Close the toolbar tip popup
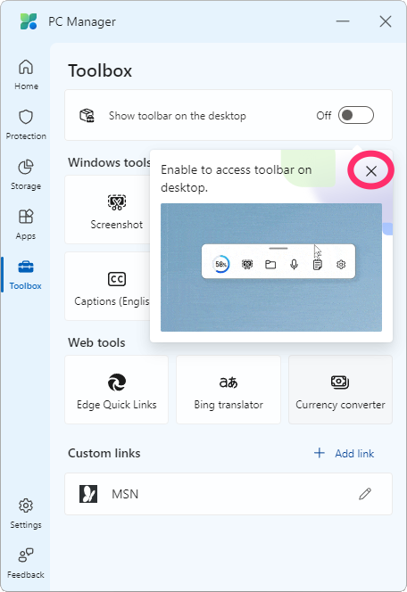 click(371, 171)
